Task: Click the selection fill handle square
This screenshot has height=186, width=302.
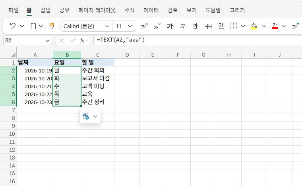Action: (81, 106)
